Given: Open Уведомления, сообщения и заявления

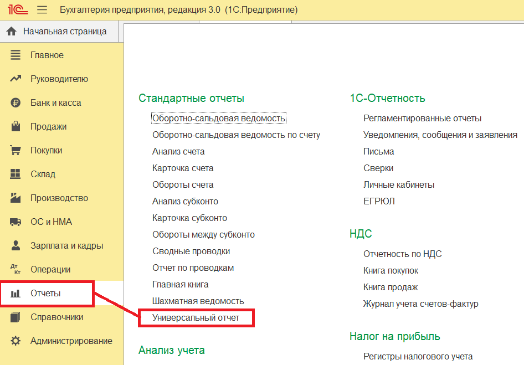Looking at the screenshot, I should tap(440, 135).
